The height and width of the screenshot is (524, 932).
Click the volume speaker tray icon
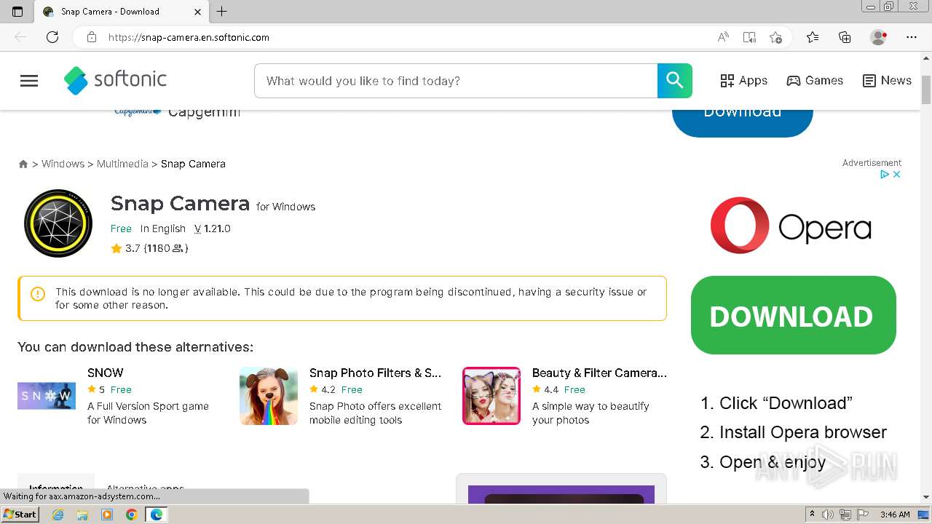pos(828,515)
